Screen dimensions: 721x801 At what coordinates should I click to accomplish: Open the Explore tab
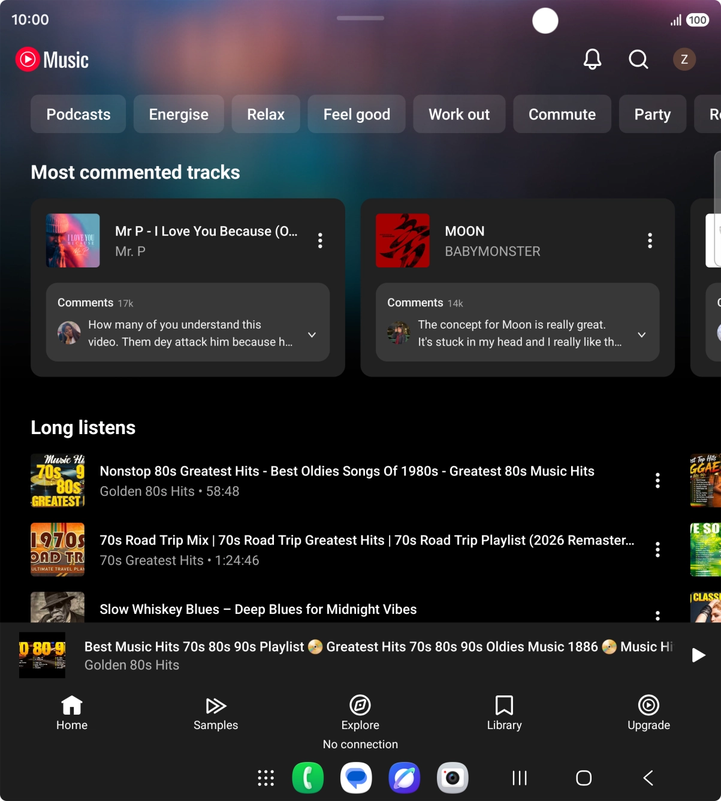pos(360,713)
